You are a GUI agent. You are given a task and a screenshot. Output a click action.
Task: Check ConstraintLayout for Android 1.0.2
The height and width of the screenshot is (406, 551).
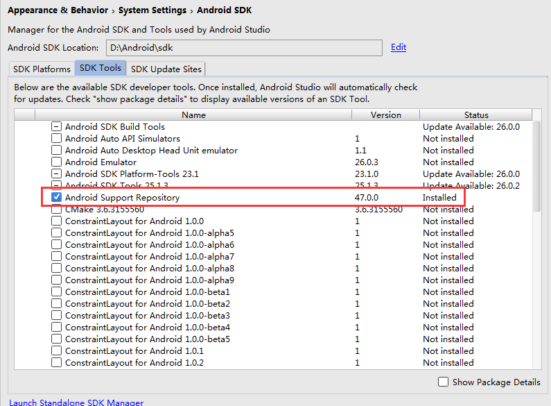pos(56,363)
